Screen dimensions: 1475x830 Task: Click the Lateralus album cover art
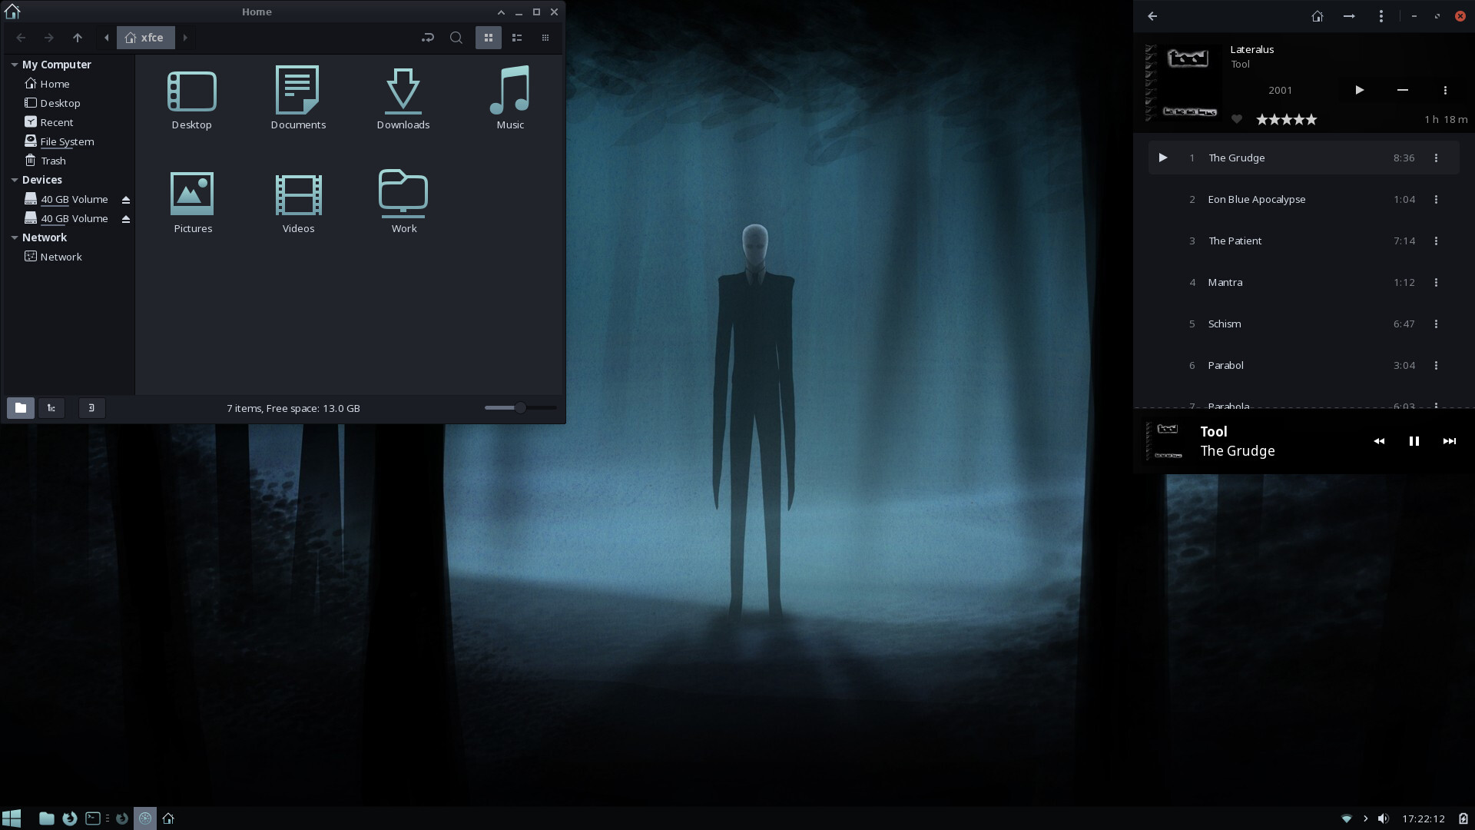click(1184, 83)
